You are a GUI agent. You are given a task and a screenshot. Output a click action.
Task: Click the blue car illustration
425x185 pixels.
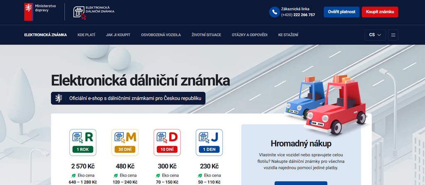(x=306, y=98)
